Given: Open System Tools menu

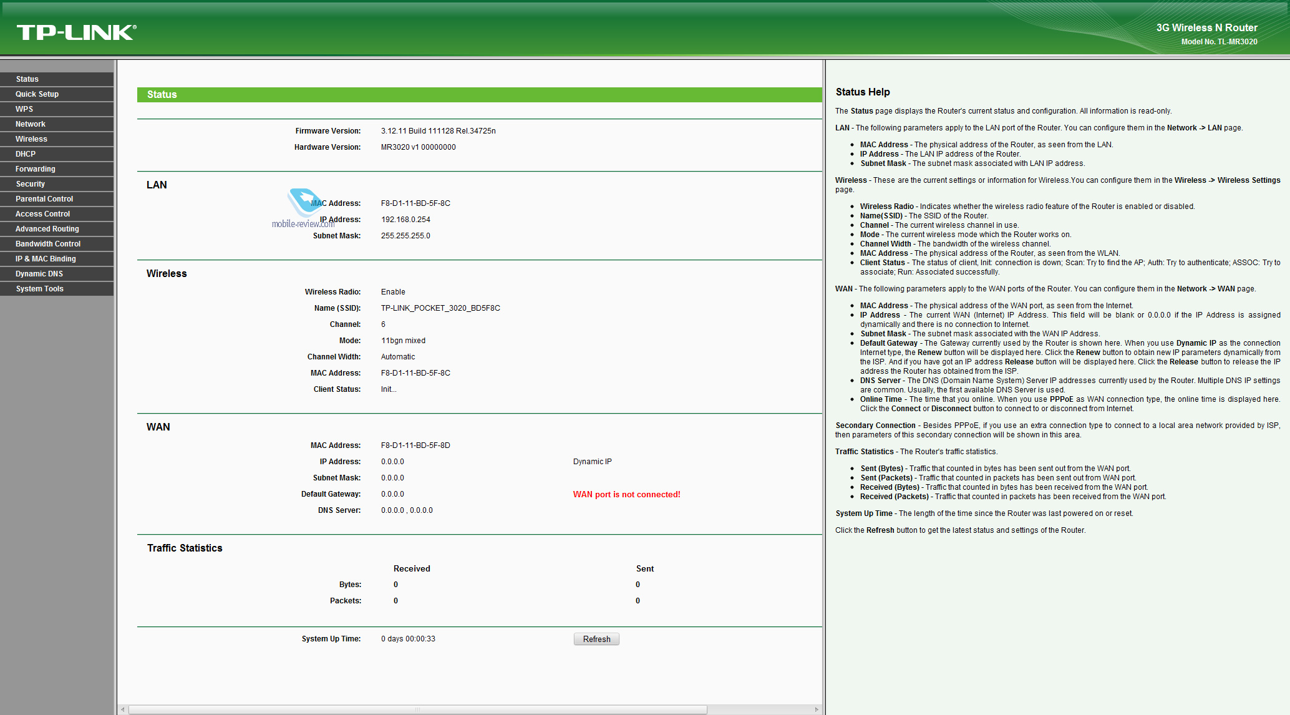Looking at the screenshot, I should 57,289.
